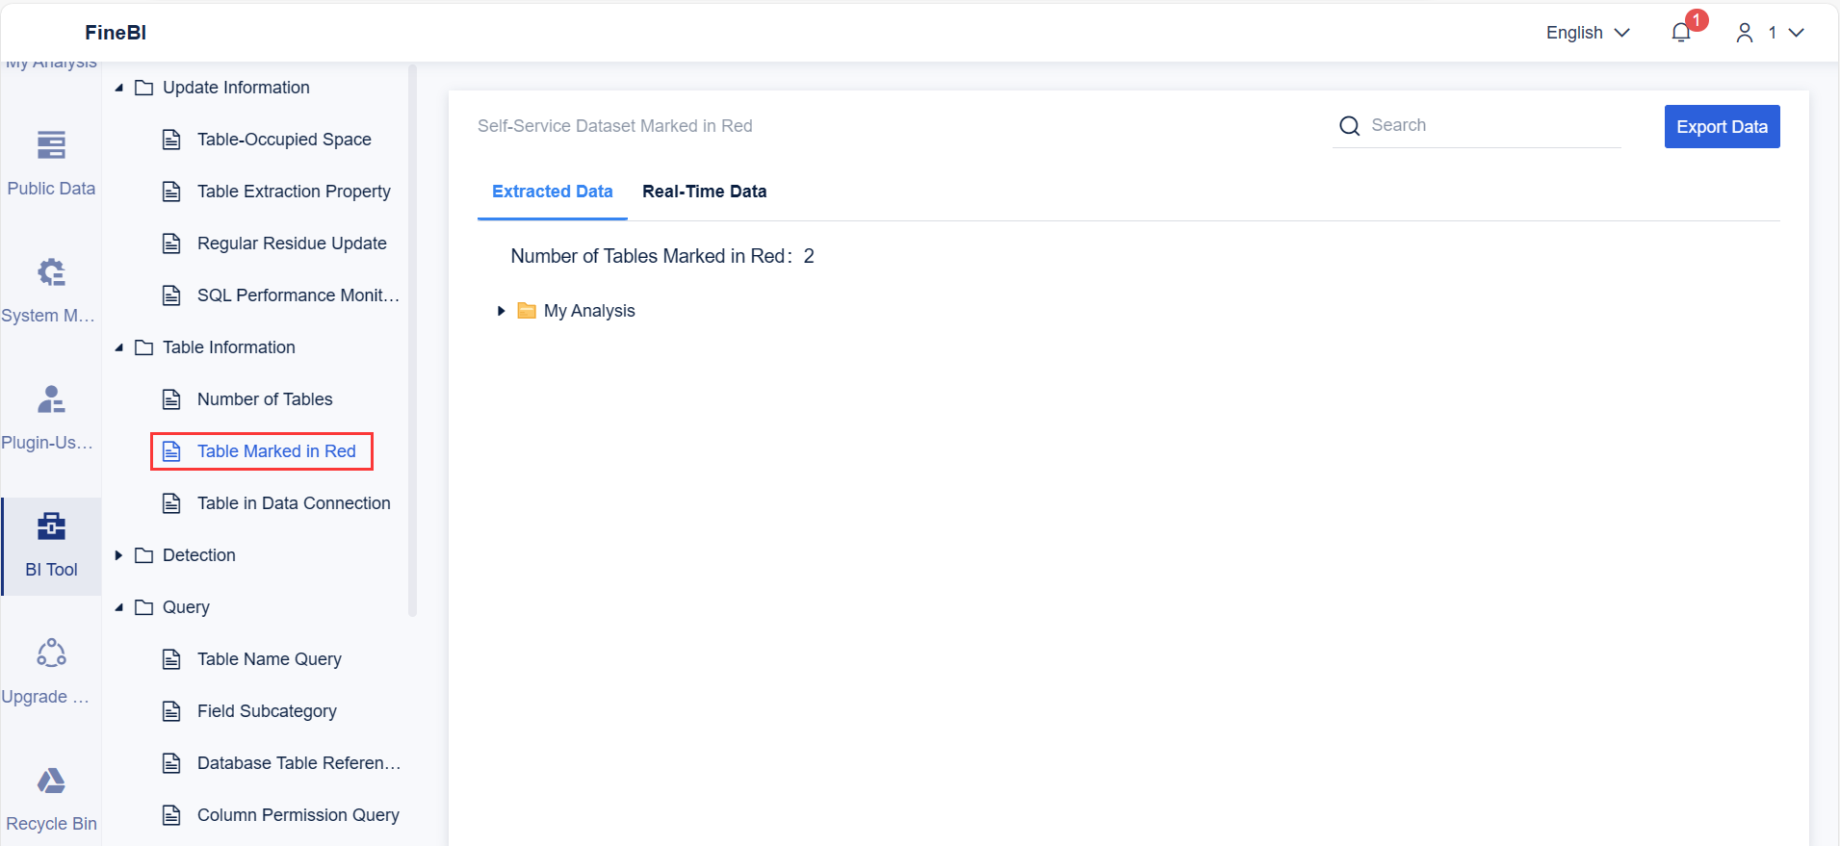Click the search magnifier icon

click(x=1350, y=126)
